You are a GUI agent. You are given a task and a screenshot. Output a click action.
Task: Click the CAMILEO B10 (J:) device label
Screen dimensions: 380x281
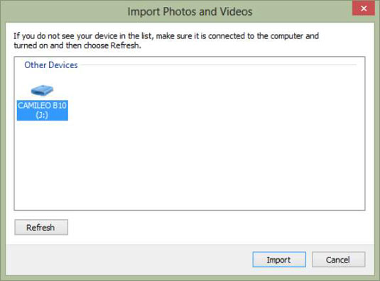43,111
